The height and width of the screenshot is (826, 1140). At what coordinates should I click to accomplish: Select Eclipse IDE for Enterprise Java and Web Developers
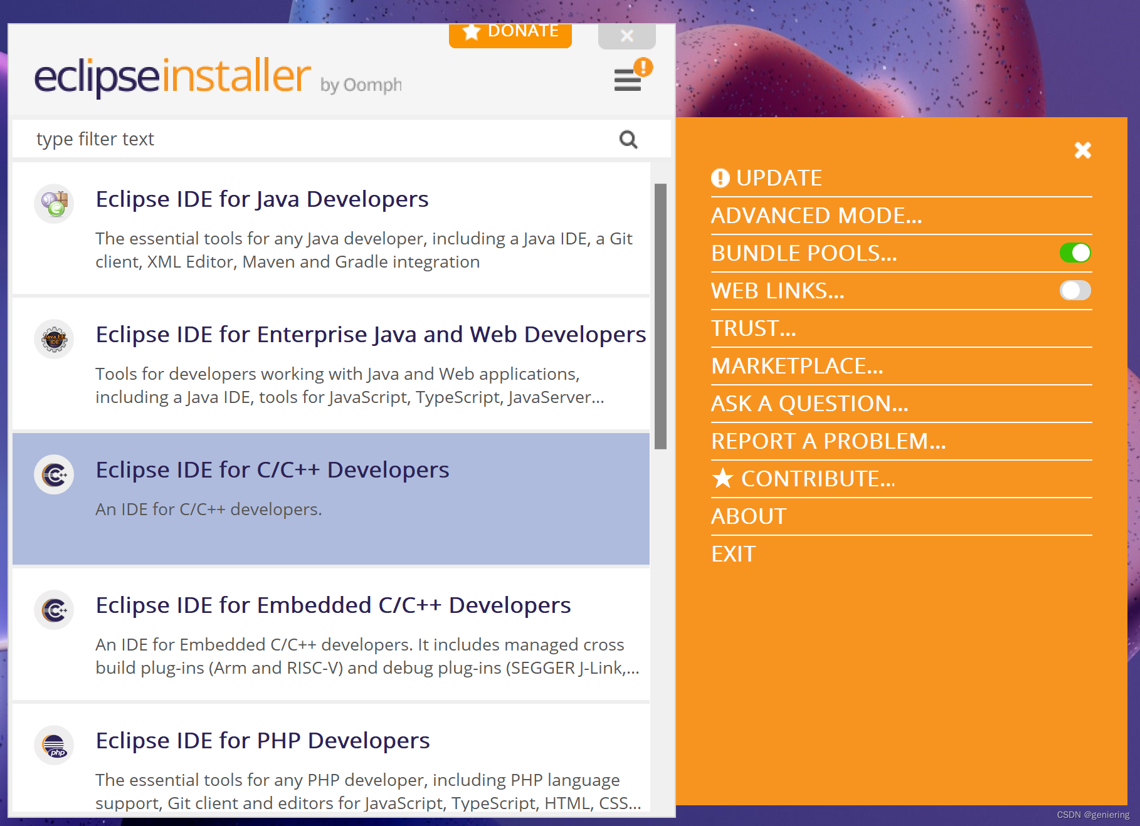pos(371,335)
